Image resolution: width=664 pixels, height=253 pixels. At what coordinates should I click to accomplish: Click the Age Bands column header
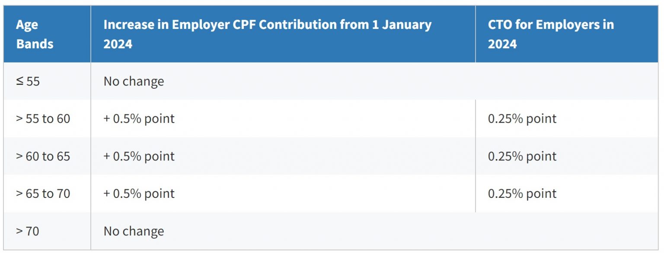tap(47, 34)
